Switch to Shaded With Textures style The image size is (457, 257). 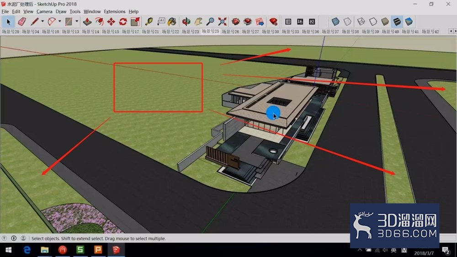[397, 21]
